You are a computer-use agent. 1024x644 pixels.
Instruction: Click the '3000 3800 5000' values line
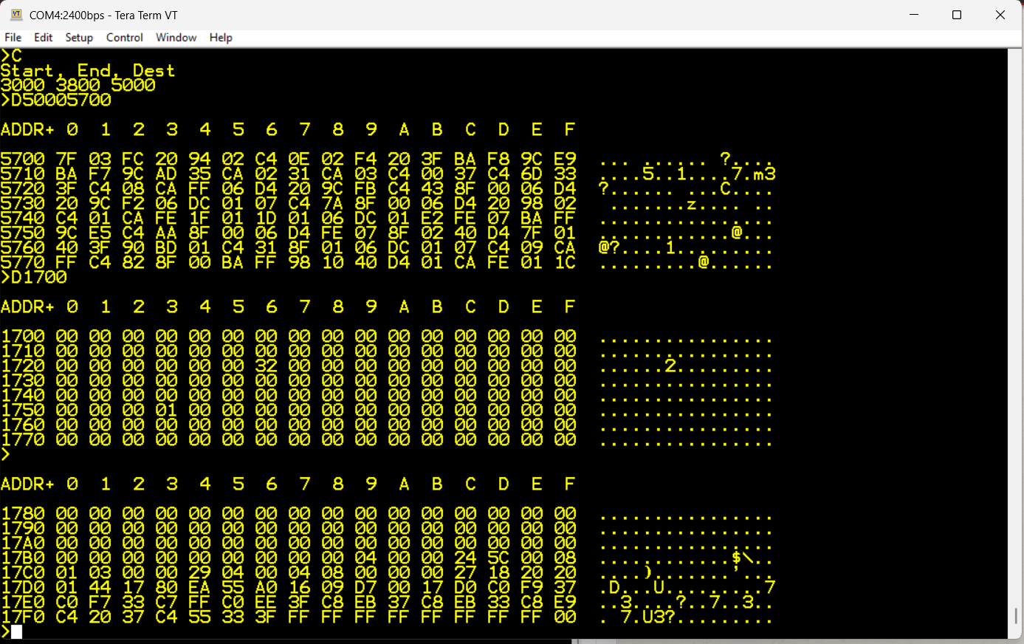point(78,85)
